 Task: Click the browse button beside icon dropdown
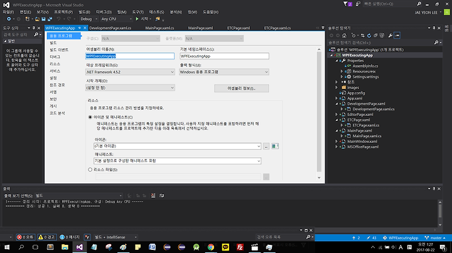tap(266, 146)
